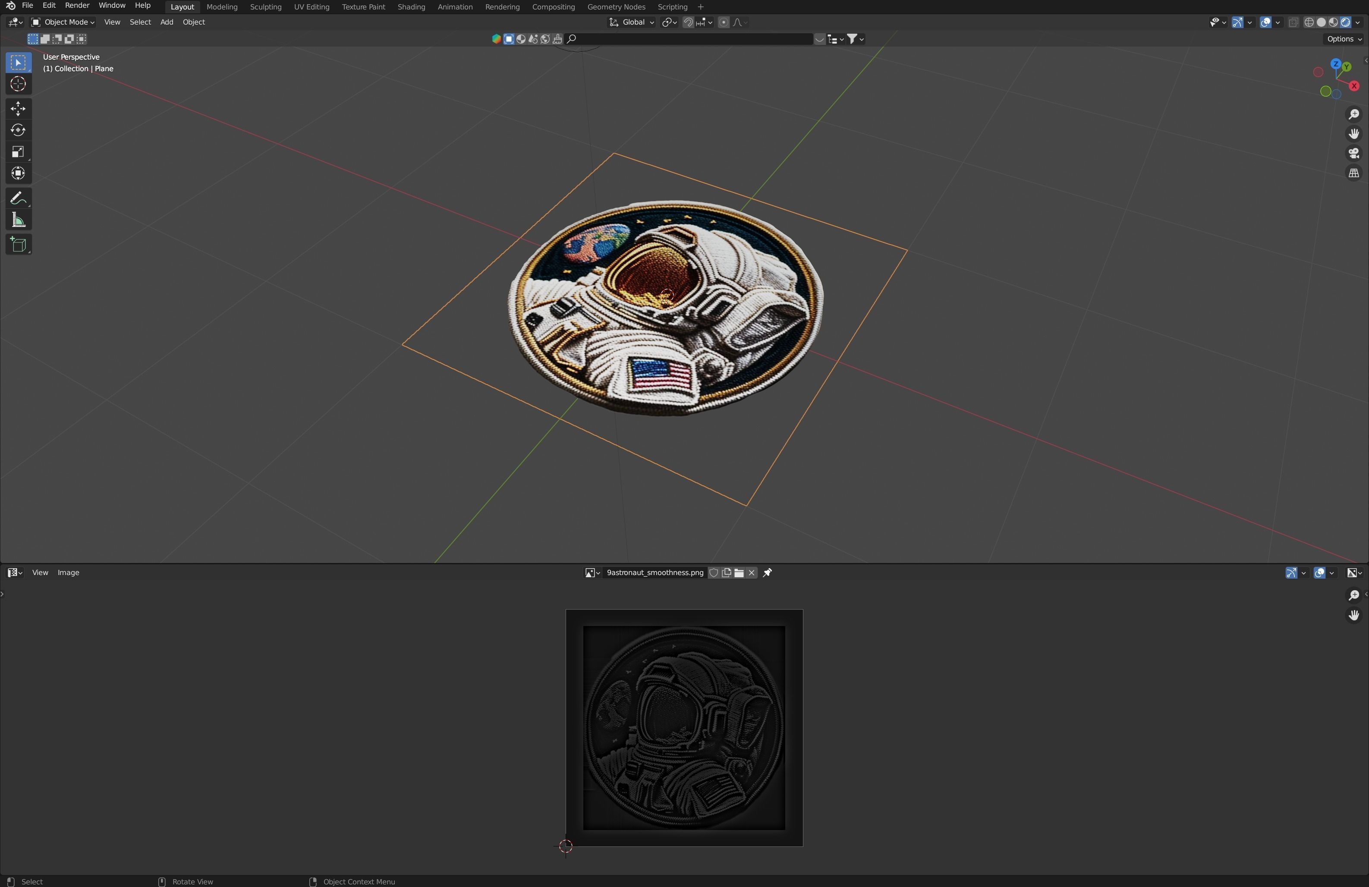The height and width of the screenshot is (887, 1369).
Task: Toggle viewport gizmos visibility
Action: click(x=1238, y=22)
